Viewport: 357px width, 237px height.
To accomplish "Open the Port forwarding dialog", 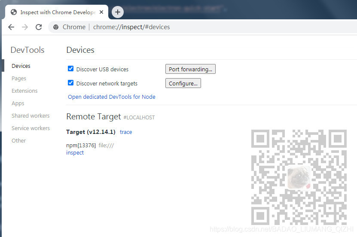I will click(190, 69).
